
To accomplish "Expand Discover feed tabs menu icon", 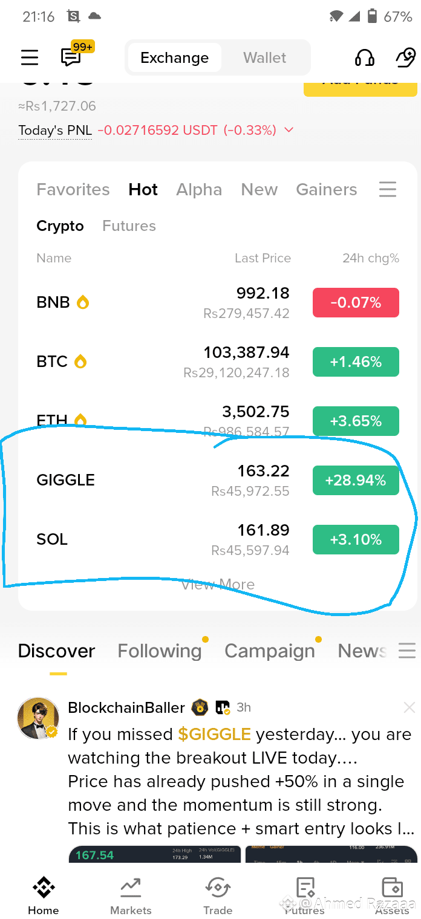I will (x=407, y=651).
